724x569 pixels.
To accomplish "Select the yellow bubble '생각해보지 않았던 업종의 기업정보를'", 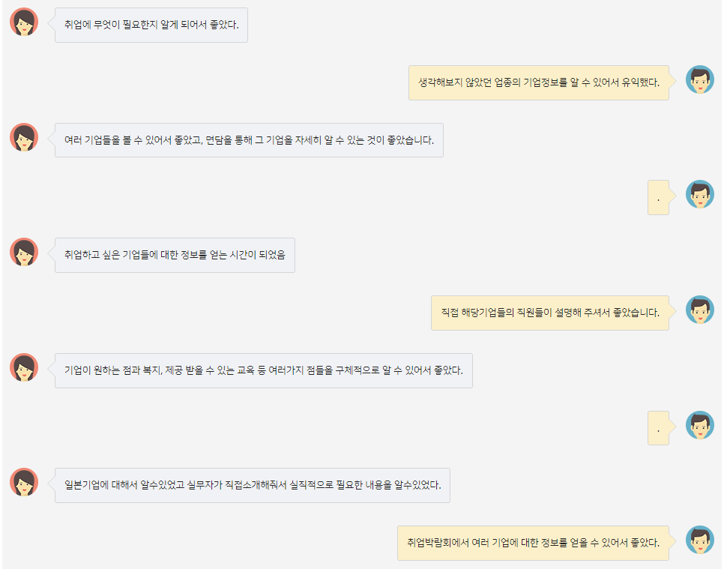I will pos(539,82).
